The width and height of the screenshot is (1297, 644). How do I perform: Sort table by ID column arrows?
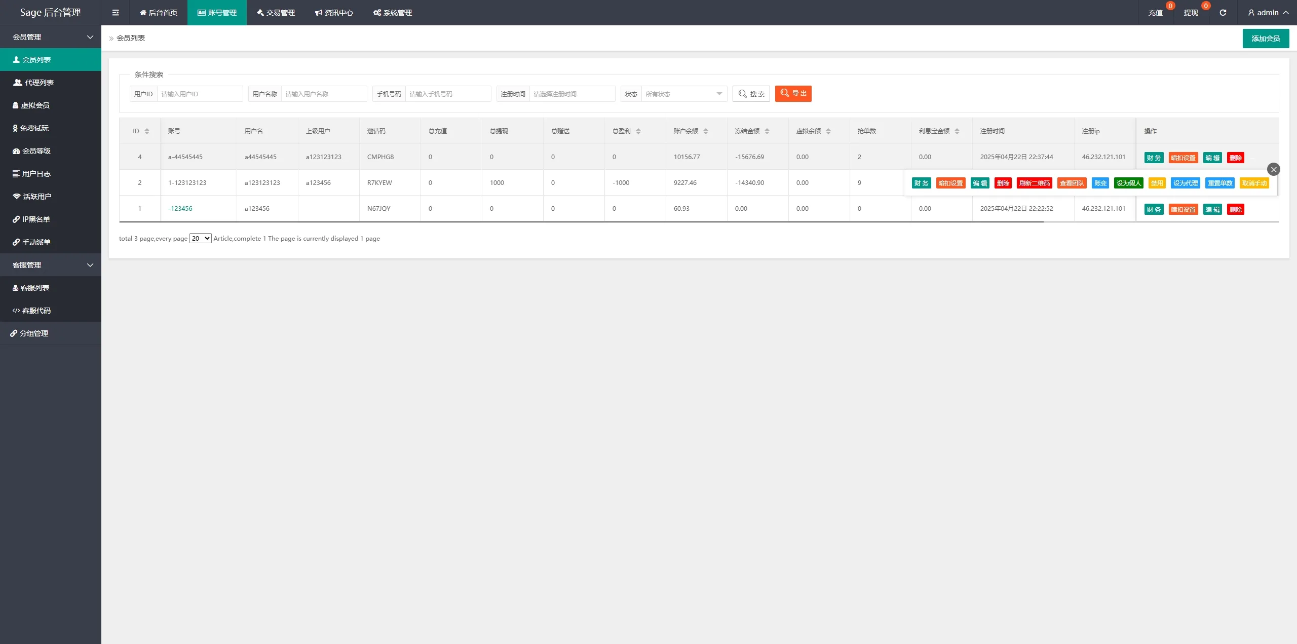(147, 131)
